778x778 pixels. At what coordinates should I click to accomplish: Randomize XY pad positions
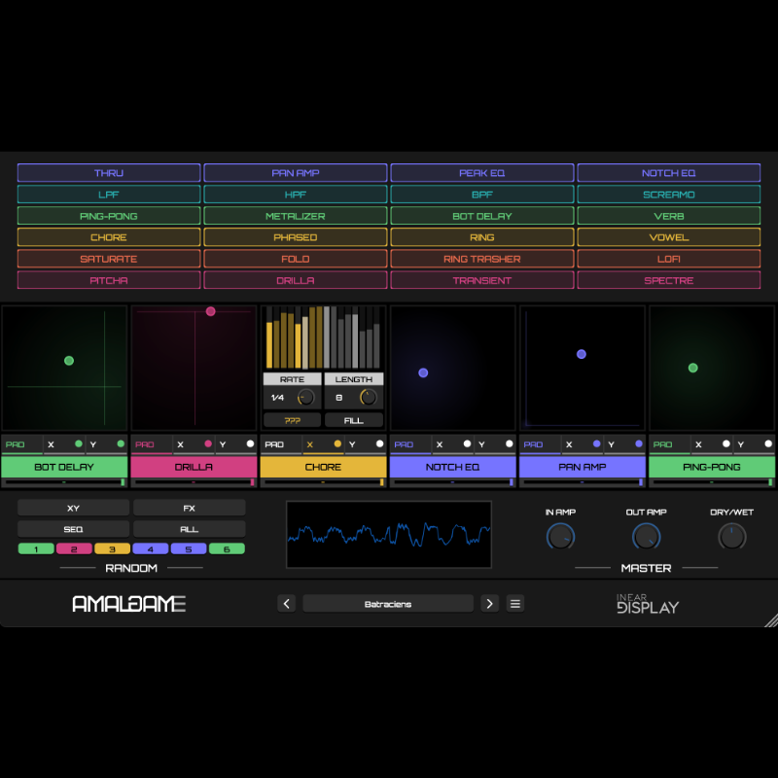(74, 508)
